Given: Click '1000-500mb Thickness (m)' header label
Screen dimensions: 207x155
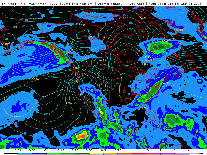Looking at the screenshot, I should [72, 4].
